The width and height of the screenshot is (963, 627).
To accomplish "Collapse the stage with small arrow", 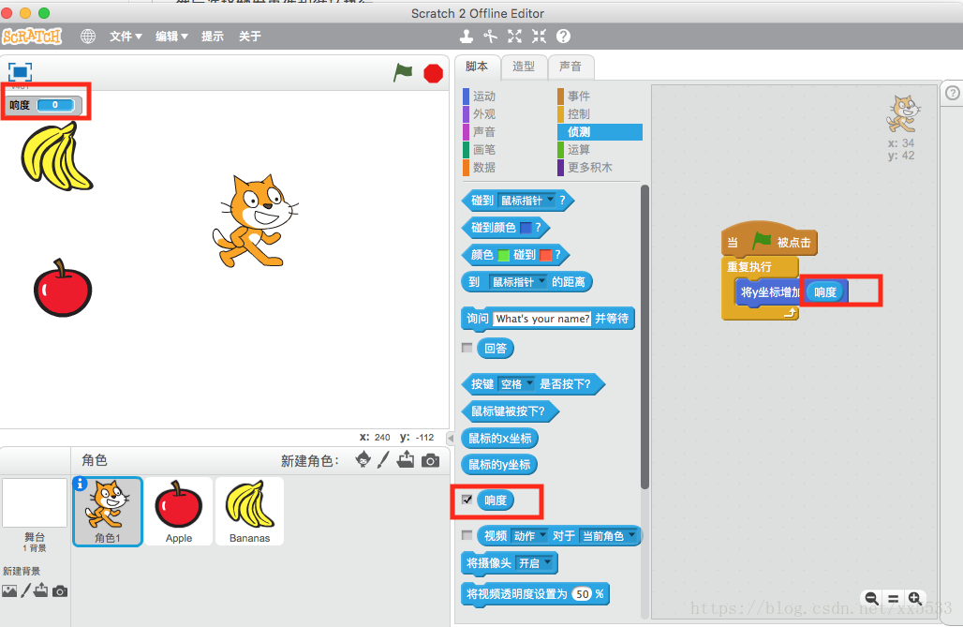I will pos(451,439).
